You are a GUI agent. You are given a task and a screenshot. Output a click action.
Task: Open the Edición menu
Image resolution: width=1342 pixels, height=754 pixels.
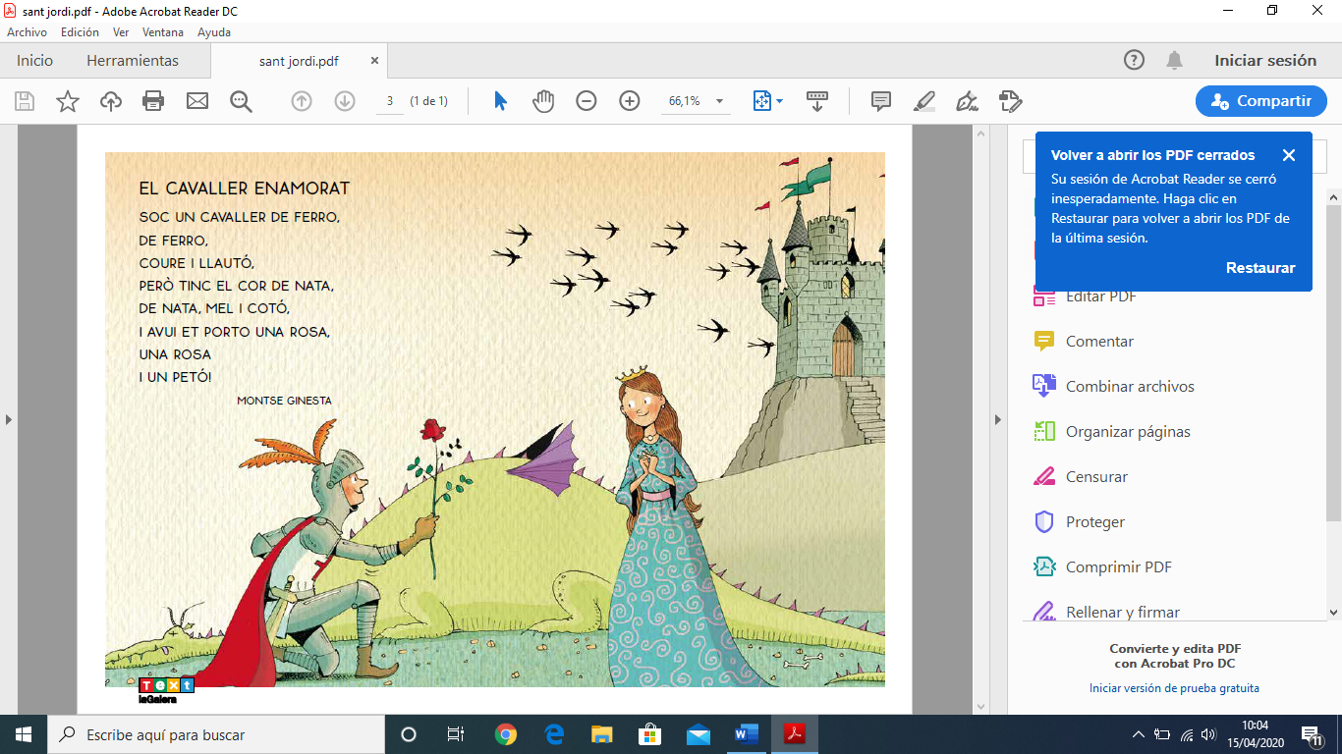tap(80, 32)
